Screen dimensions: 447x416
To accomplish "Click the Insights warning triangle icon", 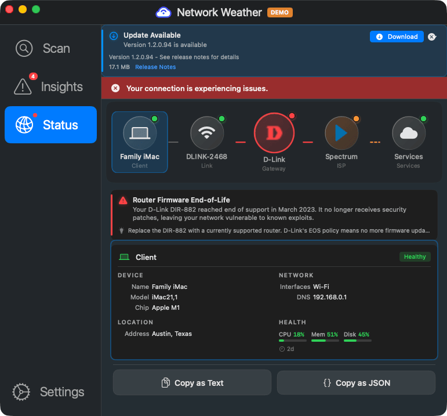I will pos(23,86).
